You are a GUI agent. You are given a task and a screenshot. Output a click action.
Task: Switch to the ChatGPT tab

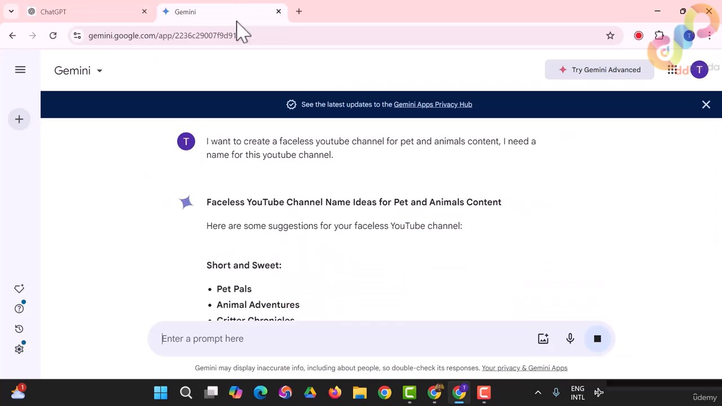pos(87,11)
